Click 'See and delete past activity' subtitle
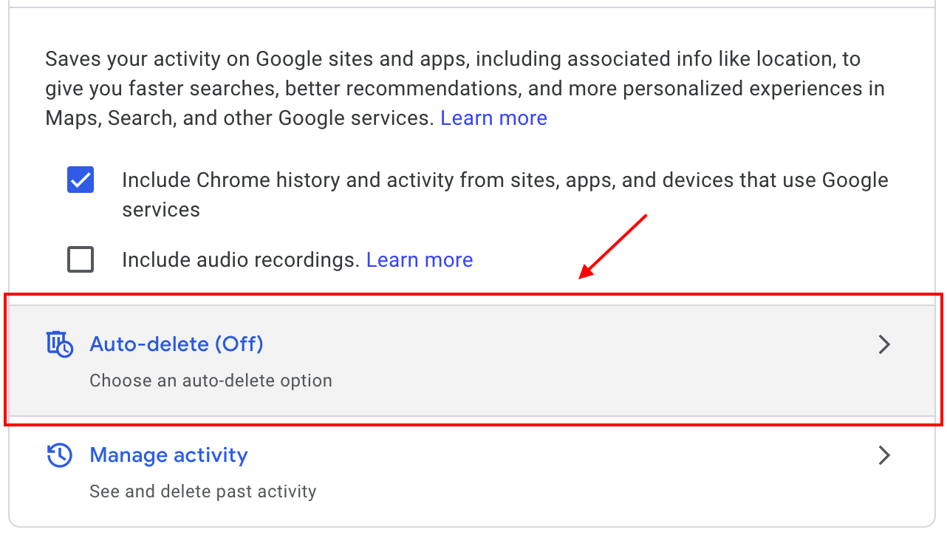 pyautogui.click(x=203, y=491)
